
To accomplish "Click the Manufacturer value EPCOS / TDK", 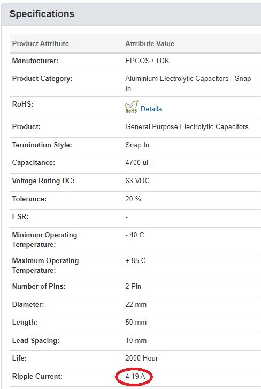I will tap(147, 61).
